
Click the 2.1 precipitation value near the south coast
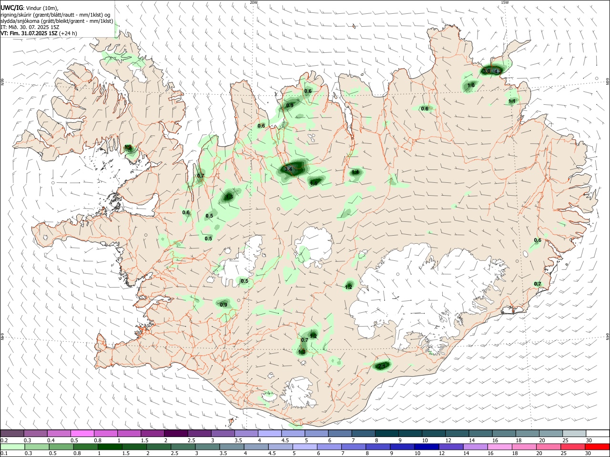pyautogui.click(x=382, y=366)
